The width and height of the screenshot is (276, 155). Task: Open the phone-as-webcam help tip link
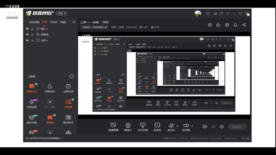tap(46, 138)
